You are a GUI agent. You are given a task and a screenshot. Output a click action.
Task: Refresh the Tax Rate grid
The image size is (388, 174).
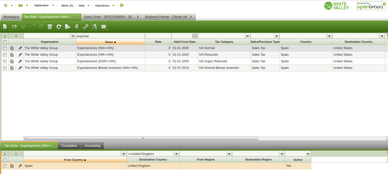click(x=59, y=27)
